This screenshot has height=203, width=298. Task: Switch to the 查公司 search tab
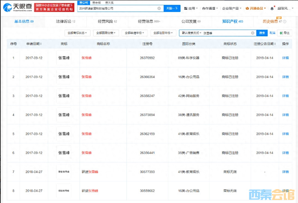(x=84, y=3)
